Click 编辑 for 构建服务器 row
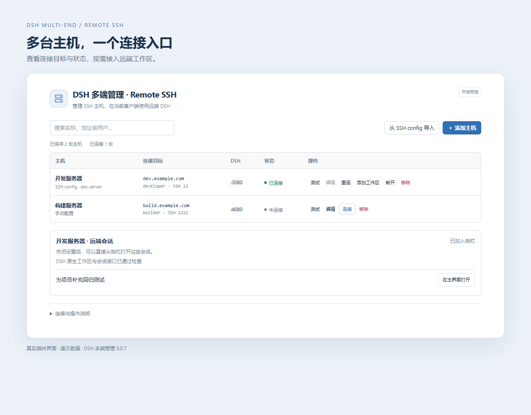This screenshot has width=531, height=415. (x=331, y=209)
